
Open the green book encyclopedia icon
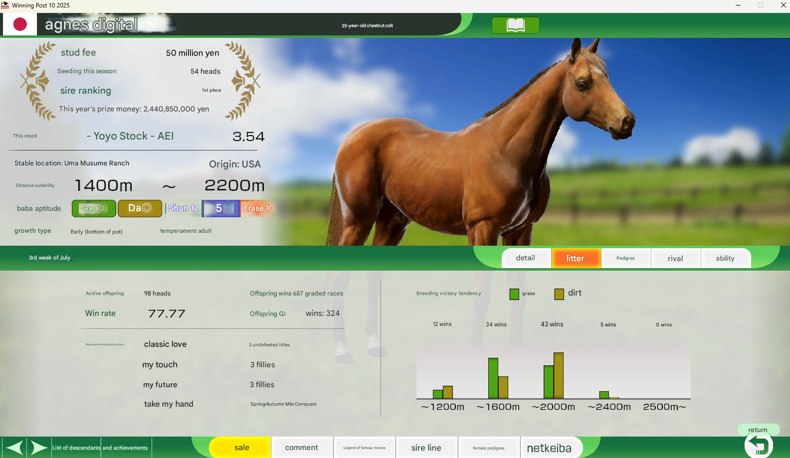[x=515, y=25]
